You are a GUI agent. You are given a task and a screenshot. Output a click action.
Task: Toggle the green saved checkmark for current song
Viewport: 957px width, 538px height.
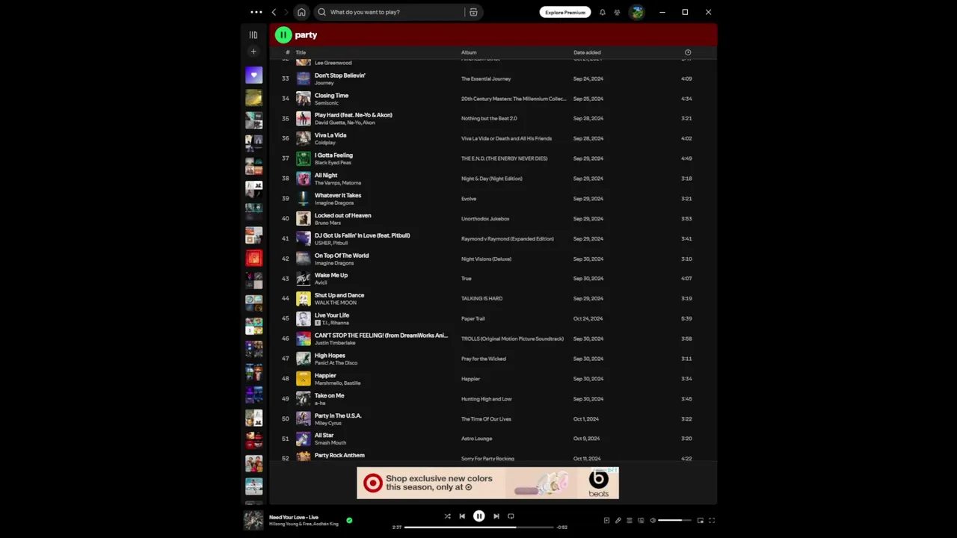349,520
